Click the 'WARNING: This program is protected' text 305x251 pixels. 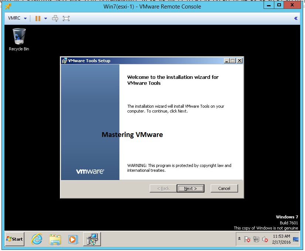coord(179,168)
